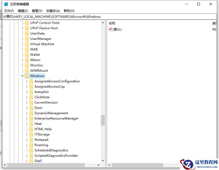Collapse the Windows registry key
The height and width of the screenshot is (170, 219).
(22, 76)
